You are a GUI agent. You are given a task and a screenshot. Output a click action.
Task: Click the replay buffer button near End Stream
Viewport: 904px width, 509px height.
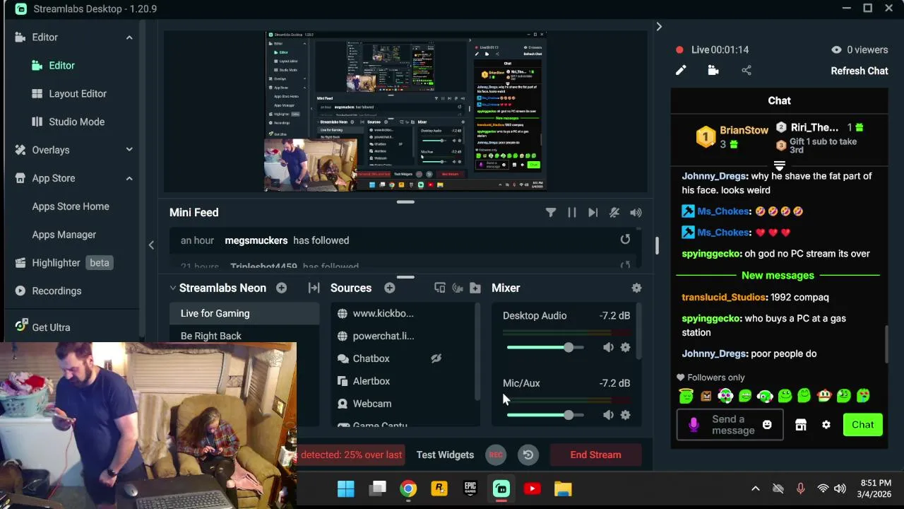528,455
